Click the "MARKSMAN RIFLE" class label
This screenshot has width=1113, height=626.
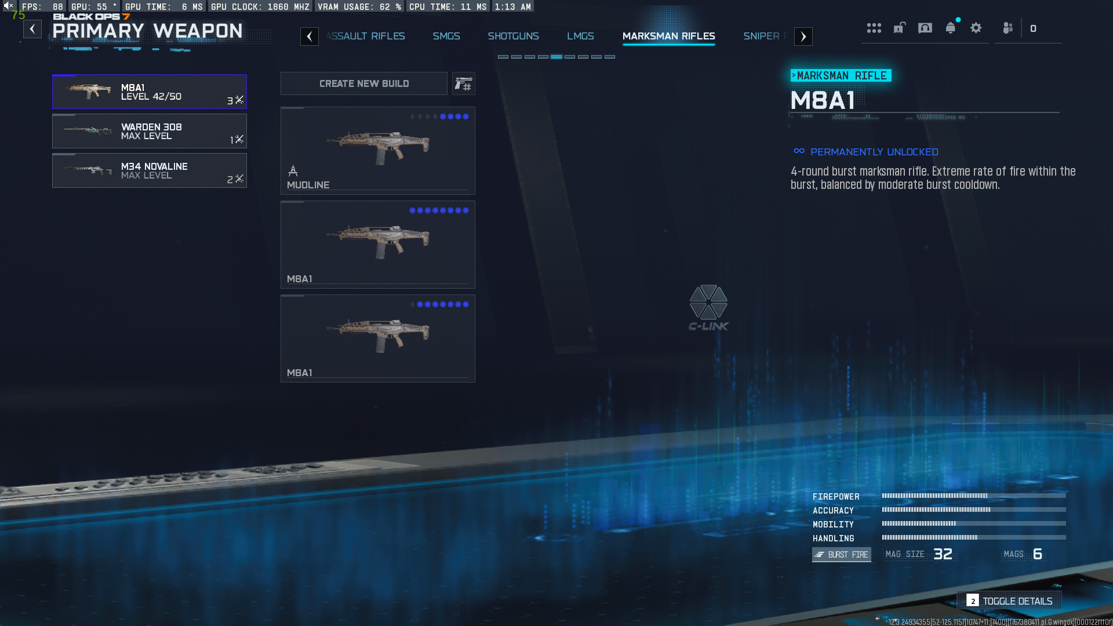click(841, 76)
